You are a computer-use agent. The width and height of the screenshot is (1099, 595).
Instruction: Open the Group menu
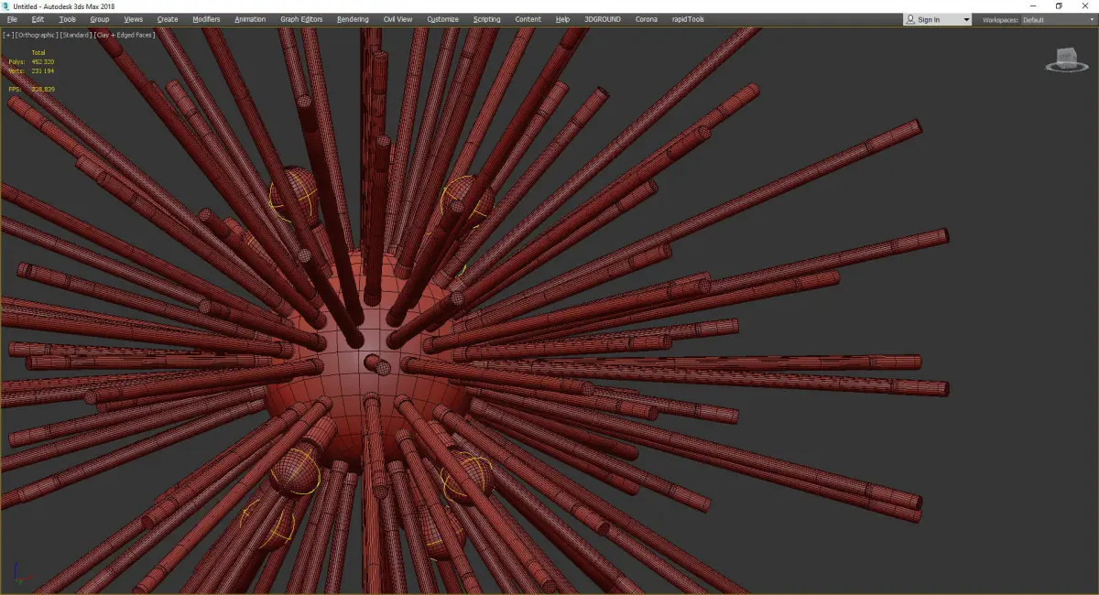[100, 19]
